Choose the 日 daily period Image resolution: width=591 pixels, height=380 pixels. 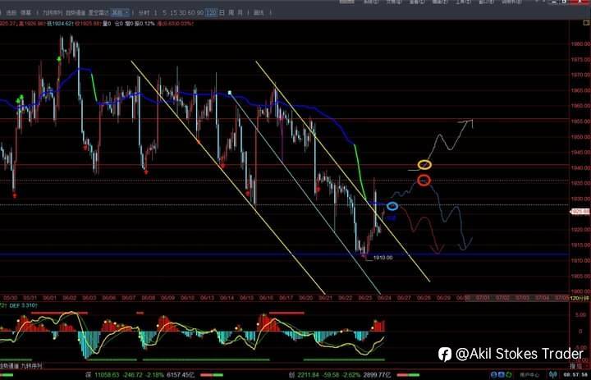222,12
